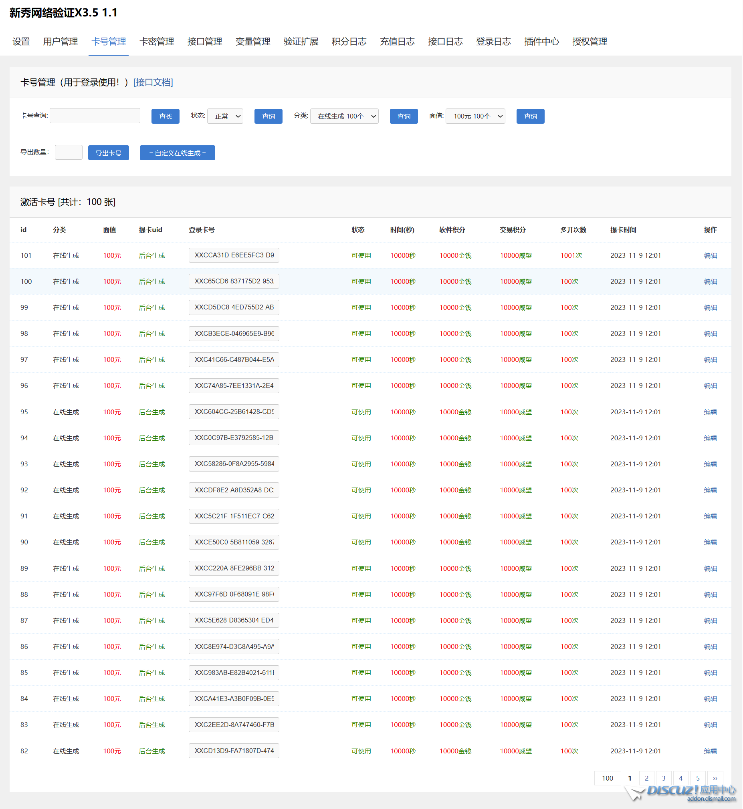Expand the 面值 dropdown 100元-100个
Screen dimensions: 743x809
476,116
